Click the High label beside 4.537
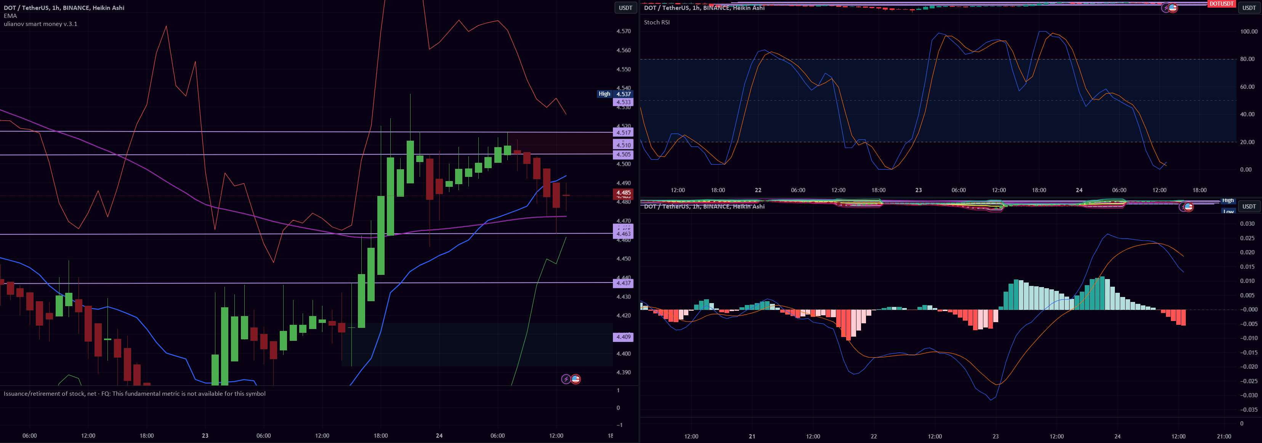Viewport: 1262px width, 443px height. coord(604,94)
